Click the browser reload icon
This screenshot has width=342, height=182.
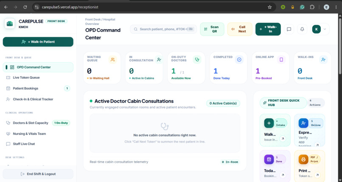pos(25,7)
